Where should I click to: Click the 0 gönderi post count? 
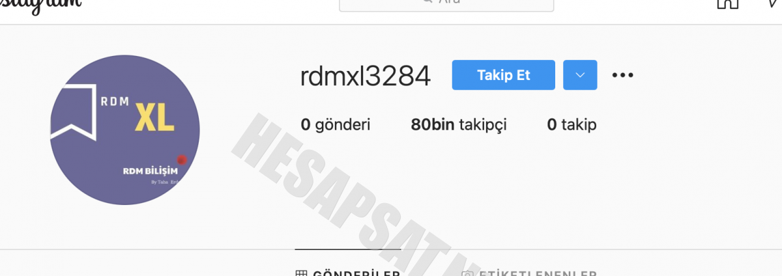tap(336, 125)
